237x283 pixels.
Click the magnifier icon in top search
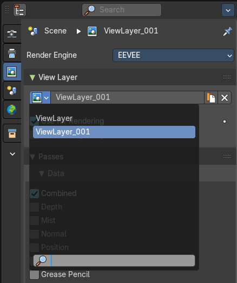[90, 10]
